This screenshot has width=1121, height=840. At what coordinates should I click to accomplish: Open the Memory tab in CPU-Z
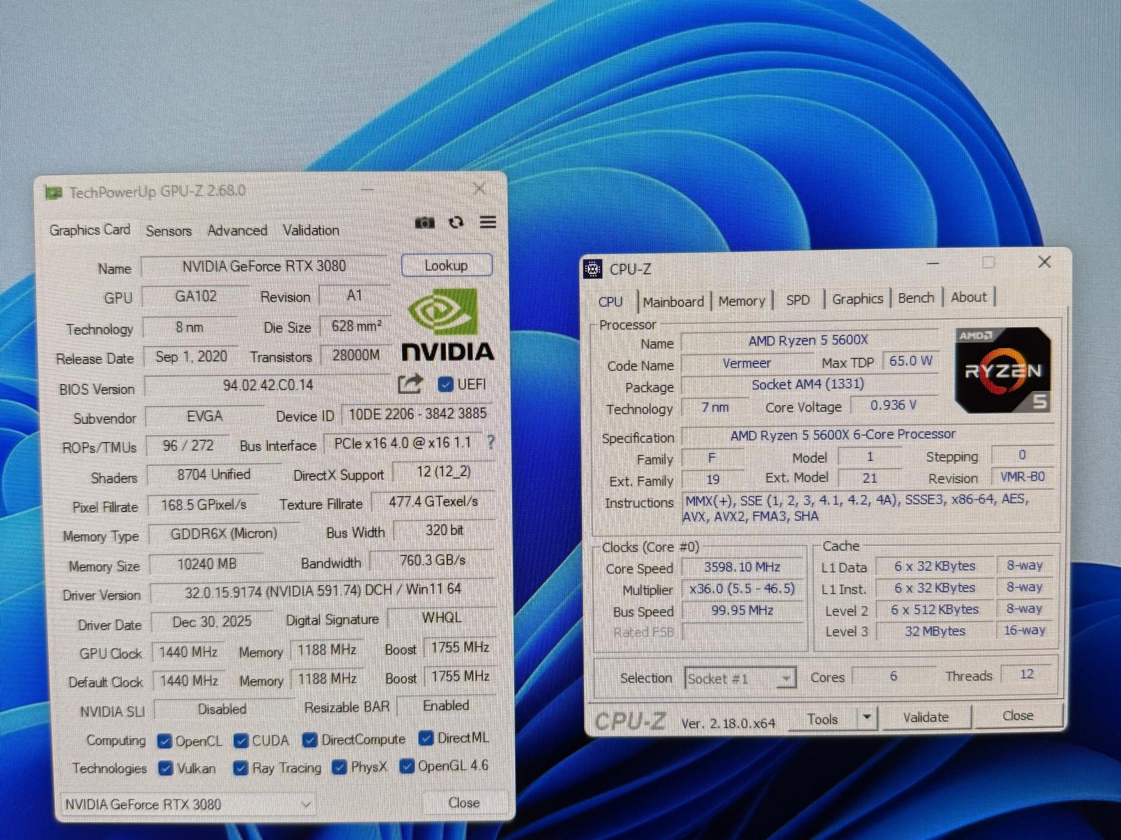(742, 301)
